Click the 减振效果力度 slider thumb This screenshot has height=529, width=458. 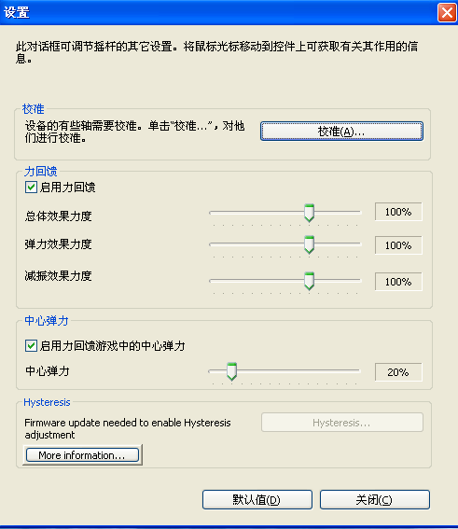[309, 281]
